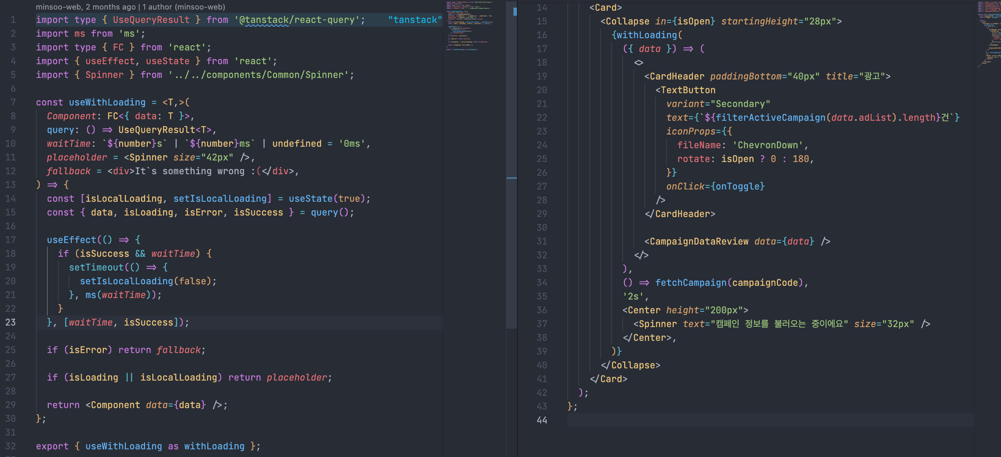The image size is (1001, 457).
Task: Click the 'onToggle' handler in onClick prop
Action: pyautogui.click(x=737, y=186)
